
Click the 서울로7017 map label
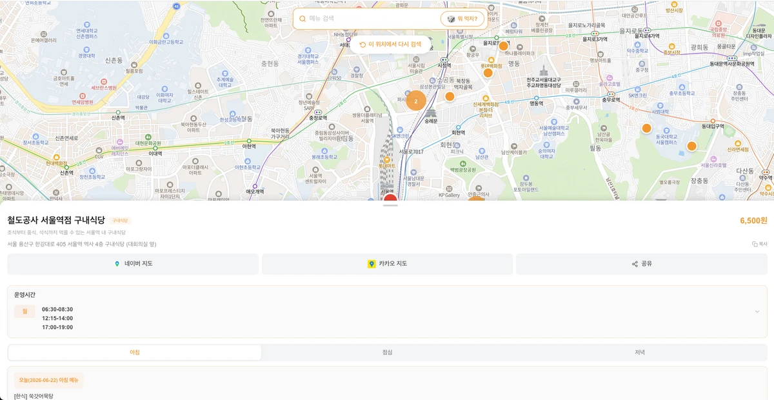click(x=411, y=152)
